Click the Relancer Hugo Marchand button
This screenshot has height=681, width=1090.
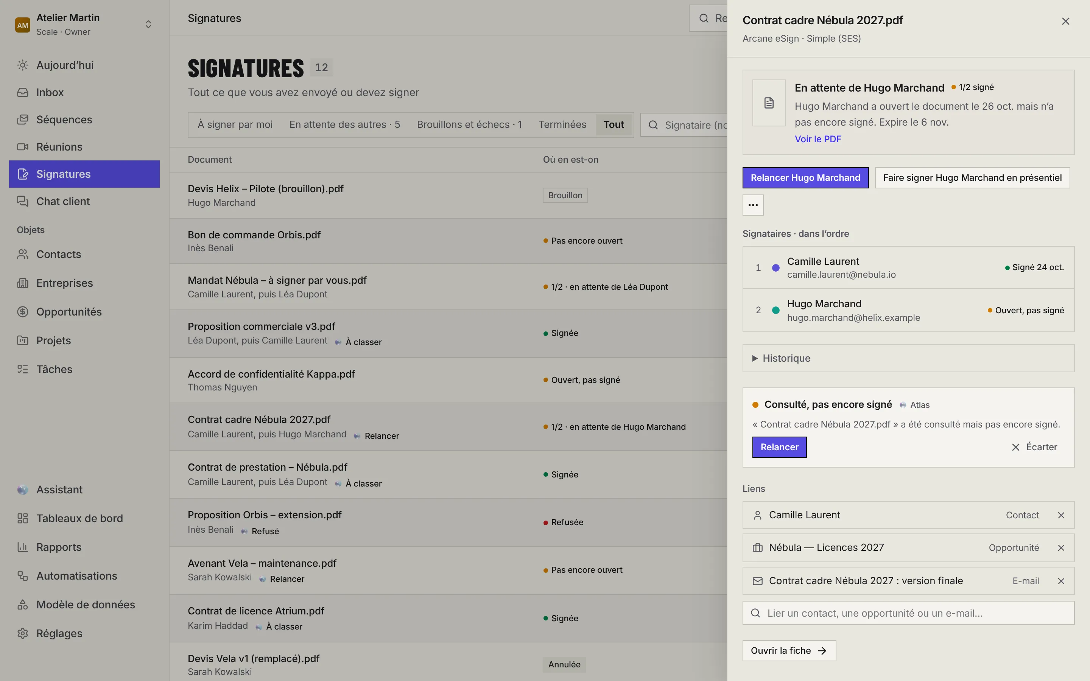[x=805, y=178]
